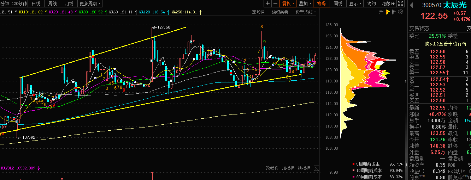Click the 10周期前成本 pink swatch
471x180 pixels.
click(353, 170)
